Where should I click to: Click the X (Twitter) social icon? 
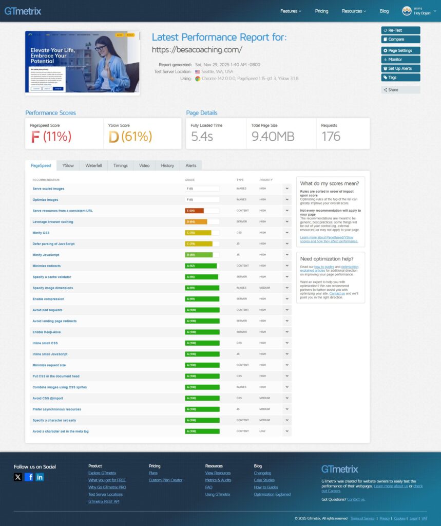coord(18,477)
